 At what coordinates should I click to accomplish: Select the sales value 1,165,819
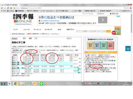[27, 61]
